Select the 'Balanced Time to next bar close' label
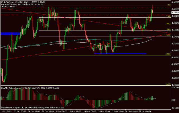The image size is (179, 113). 22,5
